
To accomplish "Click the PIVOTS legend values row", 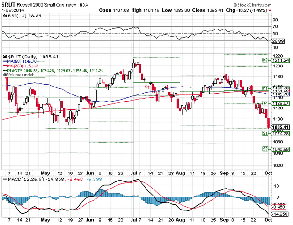I will point(55,71).
